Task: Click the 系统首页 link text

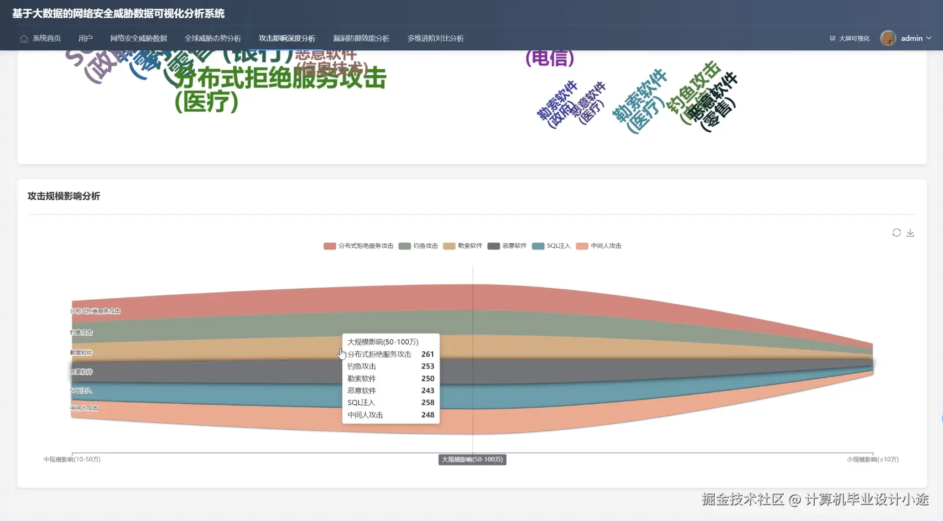Action: click(46, 38)
